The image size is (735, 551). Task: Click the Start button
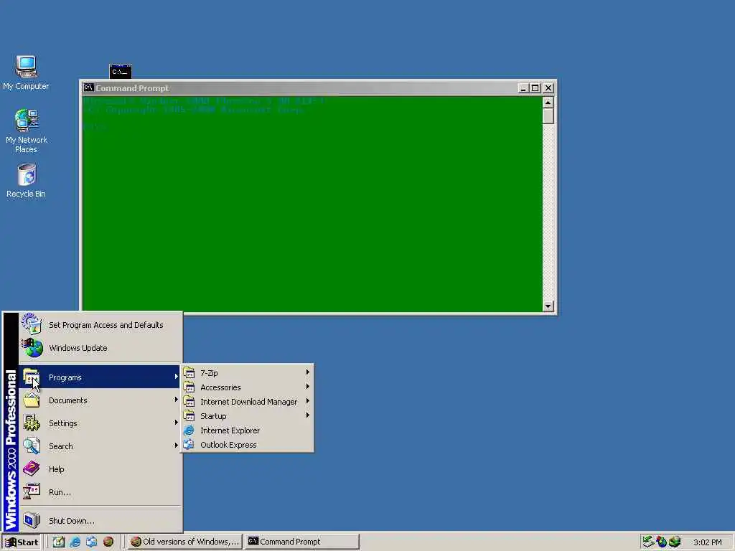coord(22,542)
